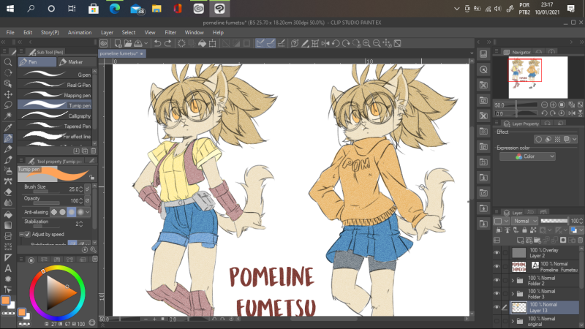Switch to the Marker sub tool tab

coord(72,62)
